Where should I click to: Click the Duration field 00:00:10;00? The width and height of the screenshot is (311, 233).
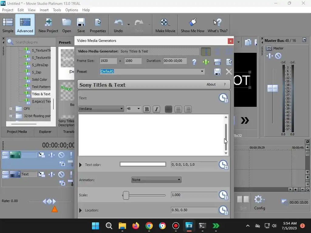[x=175, y=61]
